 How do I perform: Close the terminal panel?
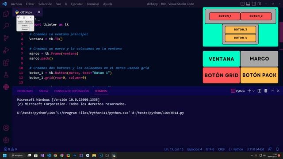tap(278, 91)
